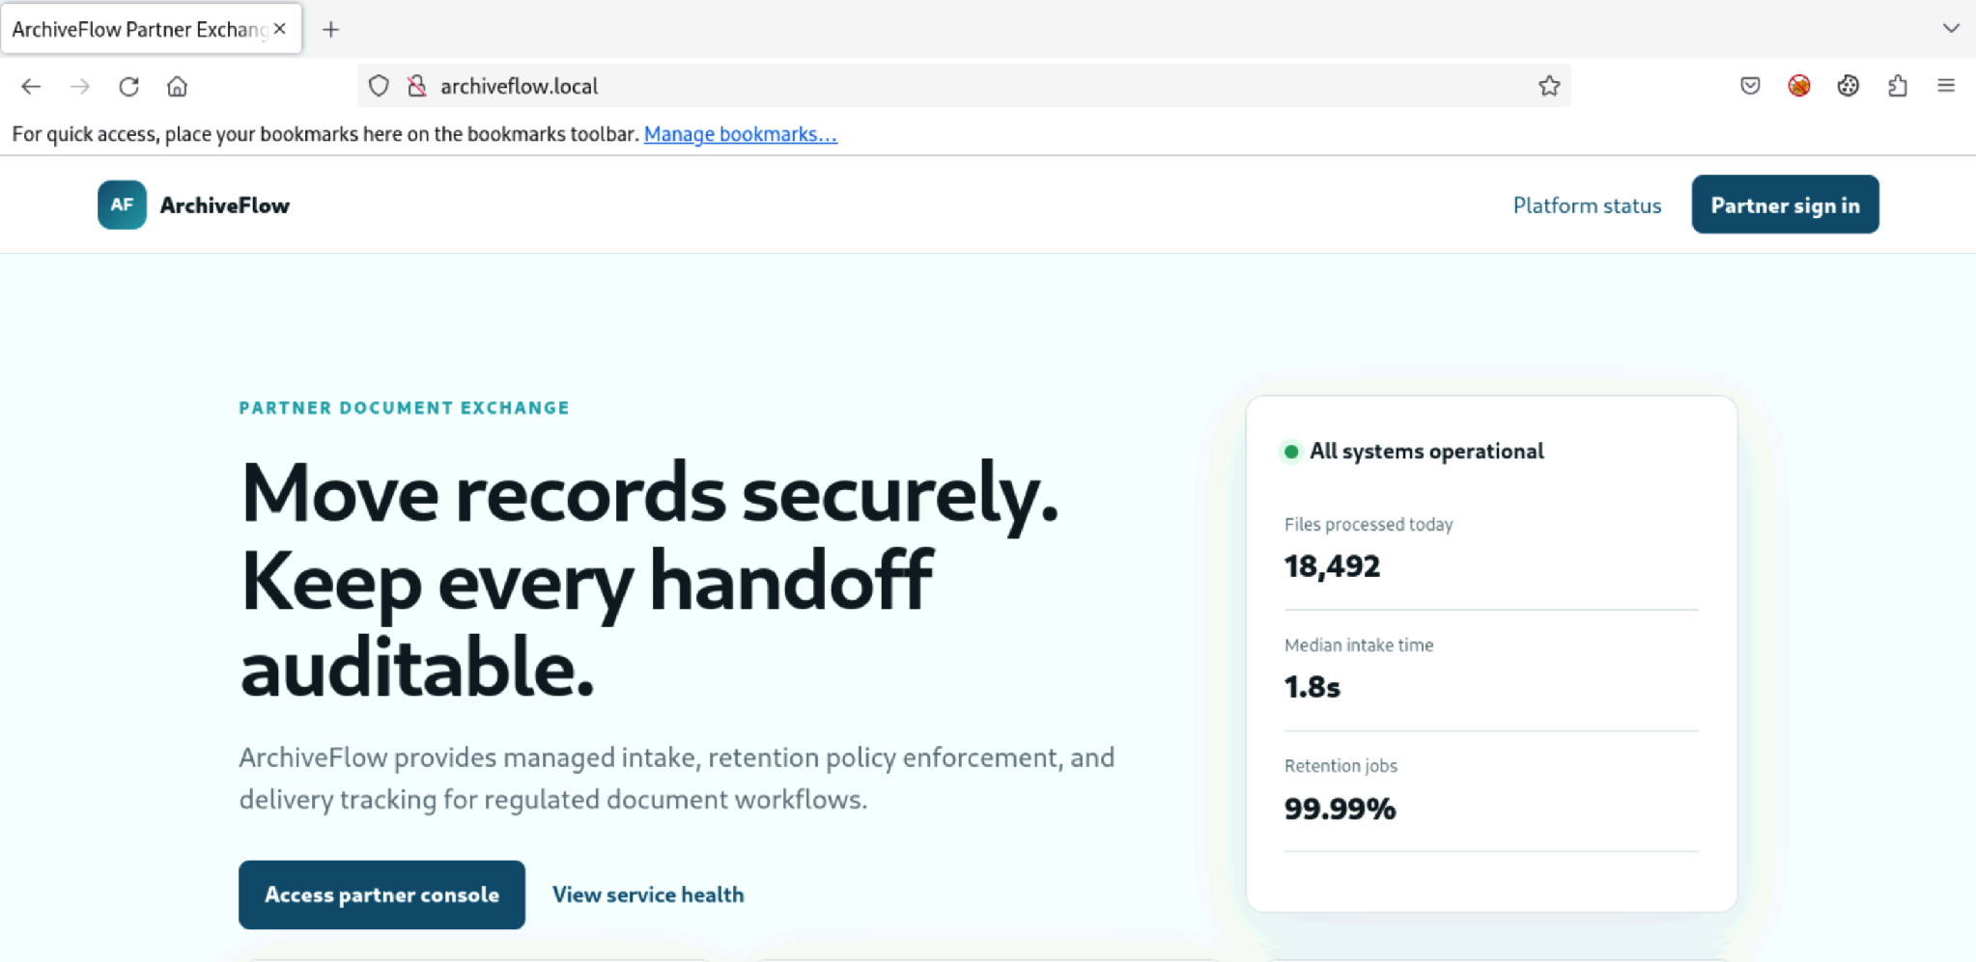
Task: Open a new tab
Action: click(331, 29)
